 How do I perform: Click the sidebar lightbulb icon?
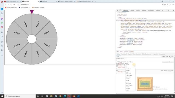2,56
